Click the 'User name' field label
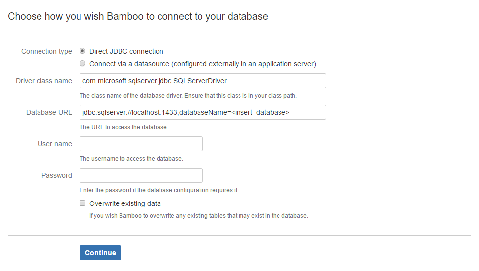The height and width of the screenshot is (271, 479). point(55,144)
